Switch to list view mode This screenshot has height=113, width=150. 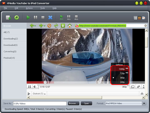coord(135,18)
